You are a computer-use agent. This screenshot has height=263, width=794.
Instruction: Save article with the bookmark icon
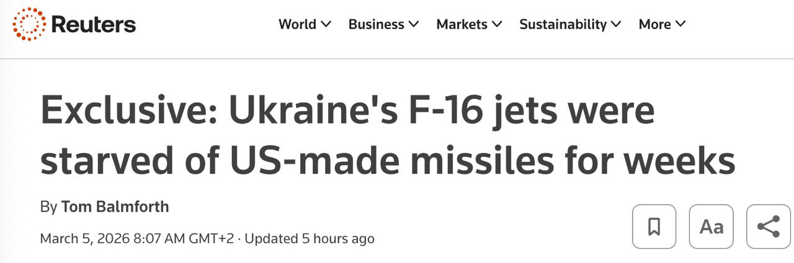[x=654, y=226]
